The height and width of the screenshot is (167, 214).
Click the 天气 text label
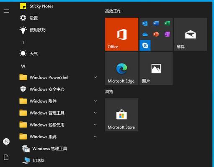tap(34, 53)
